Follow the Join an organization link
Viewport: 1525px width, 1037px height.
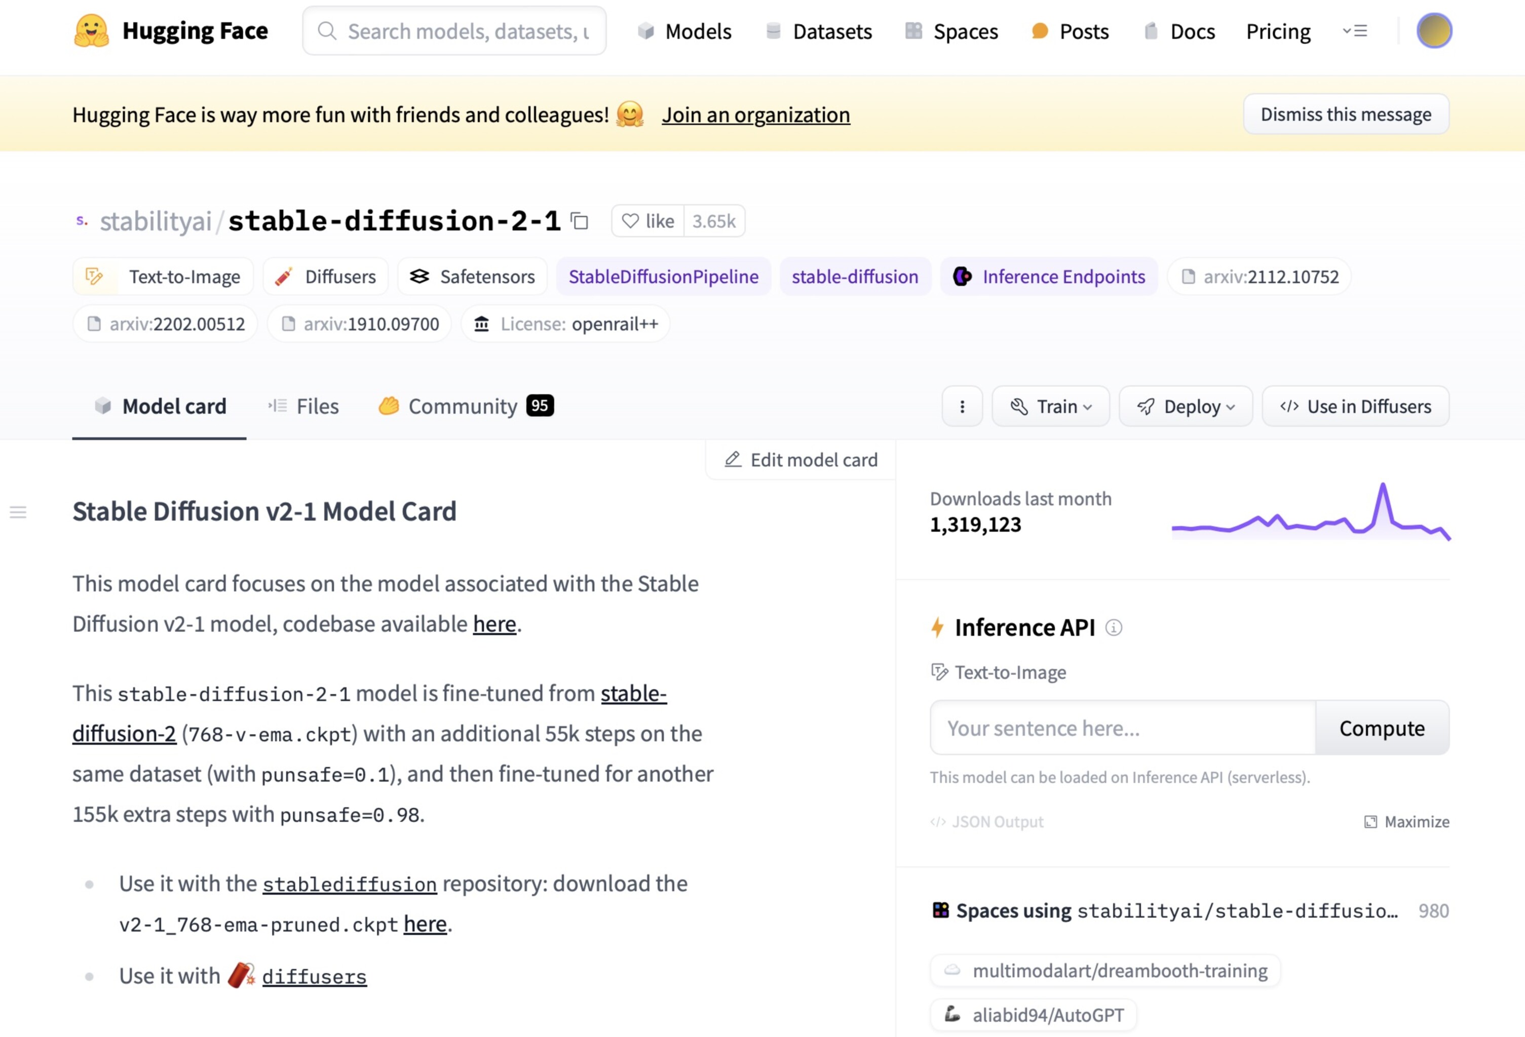pos(756,115)
